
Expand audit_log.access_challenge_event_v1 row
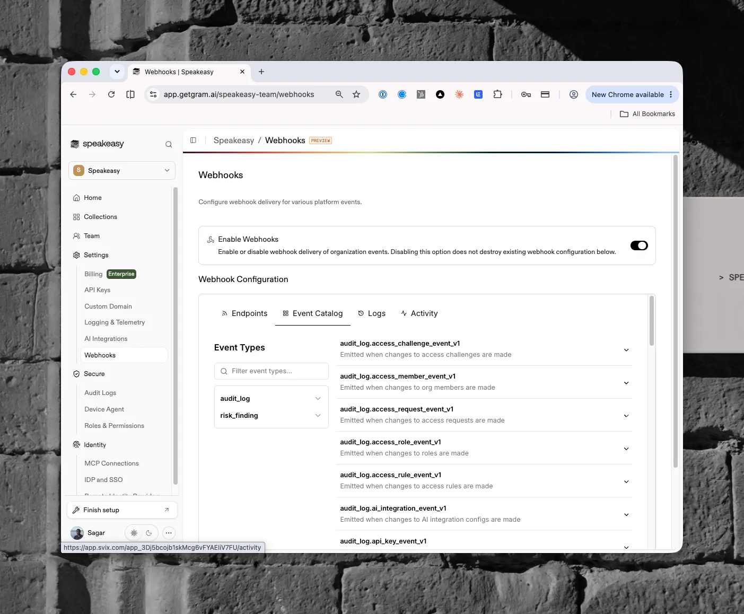pos(484,349)
